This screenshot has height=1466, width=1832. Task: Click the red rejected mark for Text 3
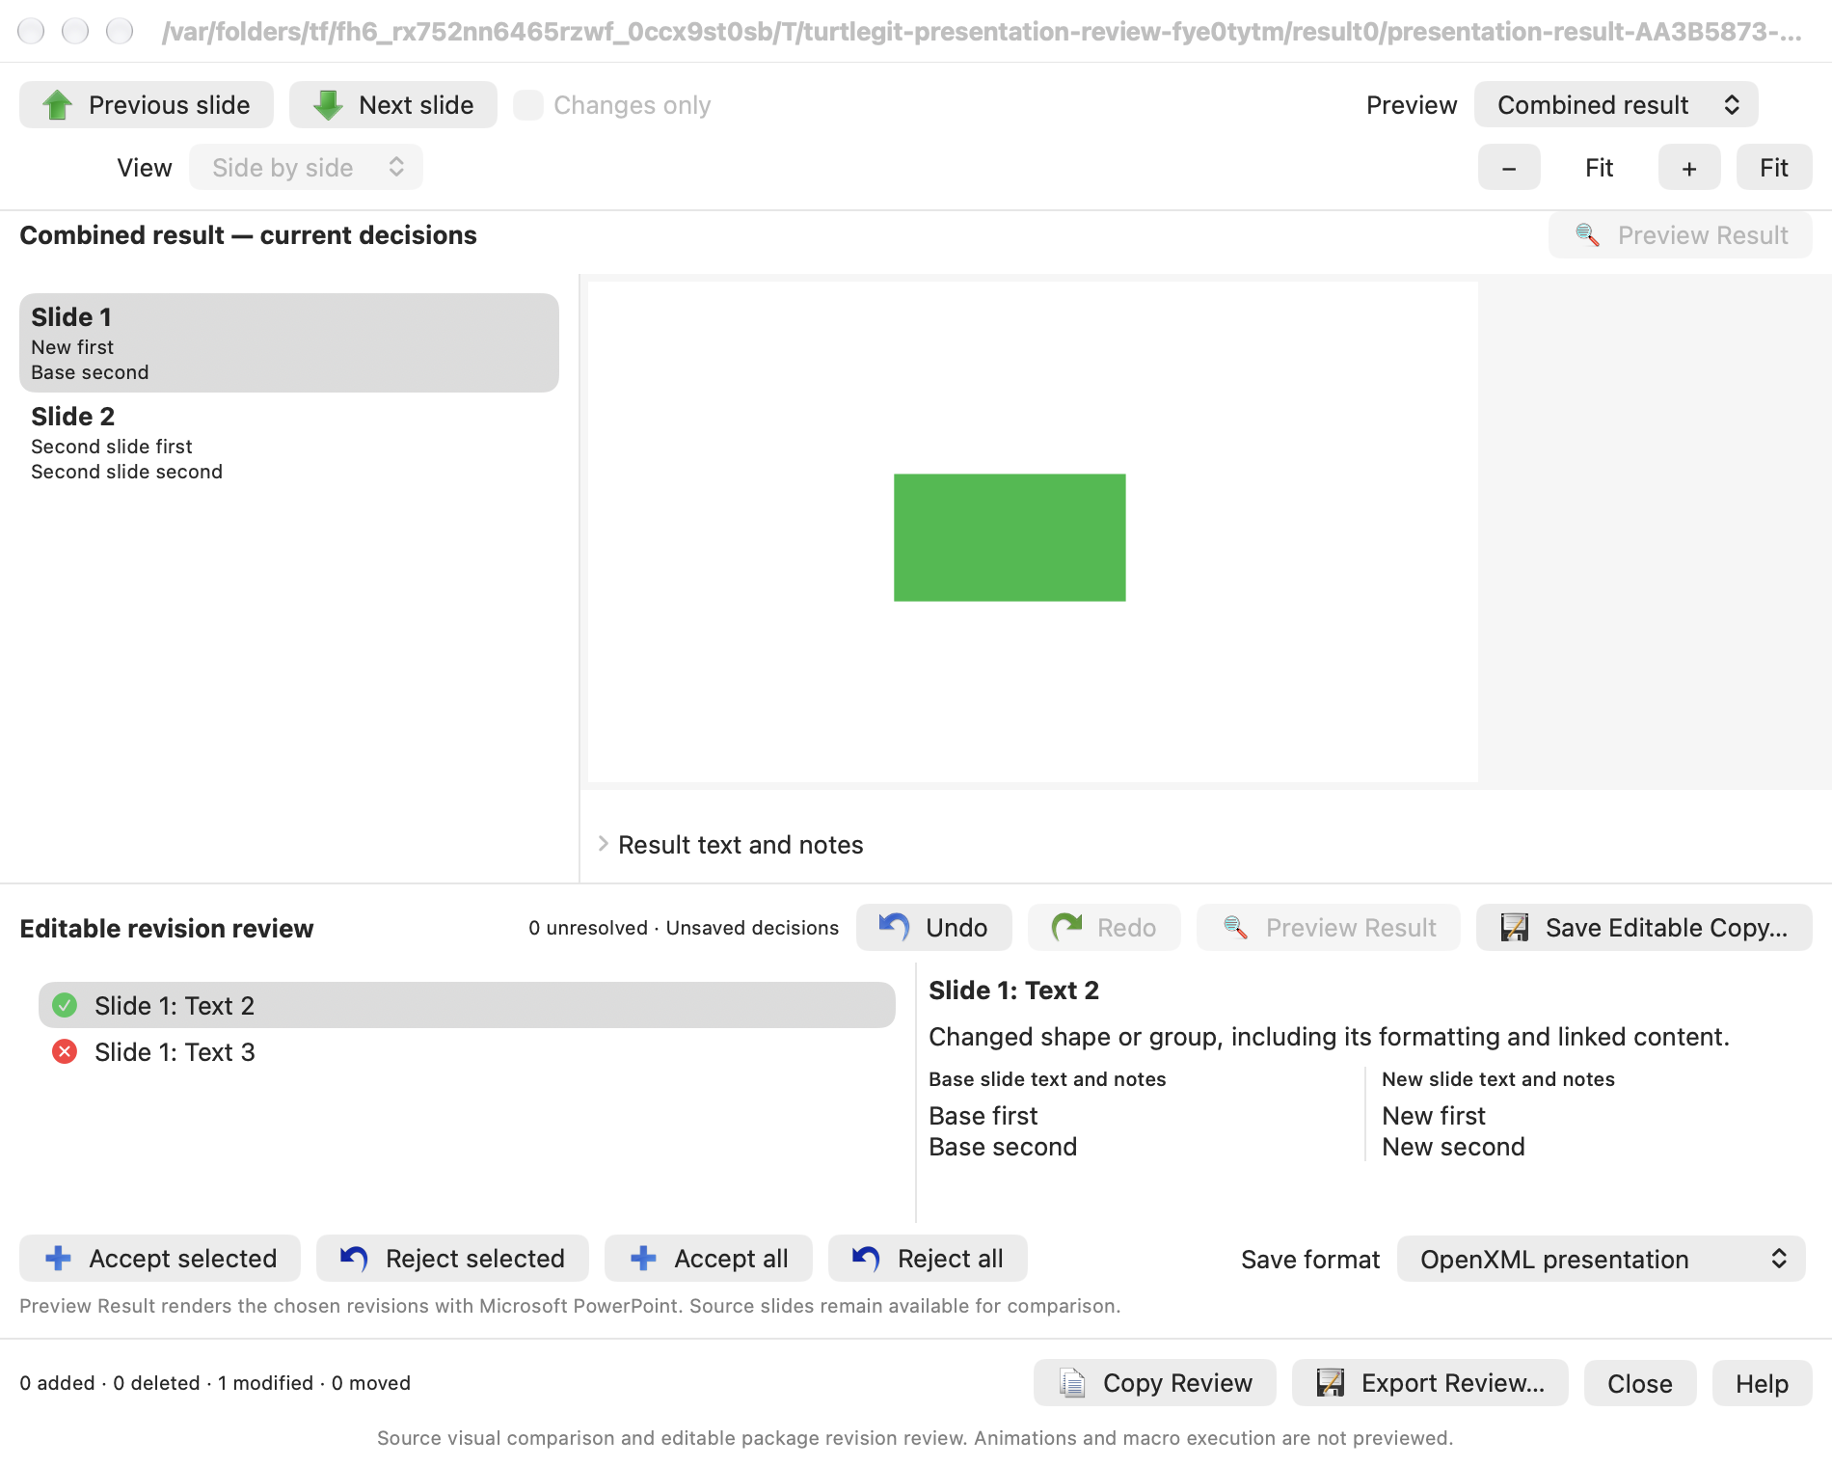coord(65,1051)
